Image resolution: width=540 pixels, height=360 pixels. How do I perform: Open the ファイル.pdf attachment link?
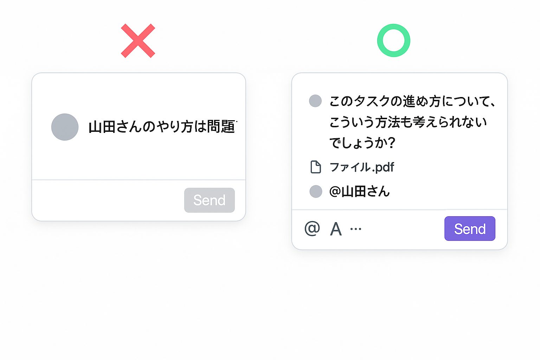click(x=362, y=167)
